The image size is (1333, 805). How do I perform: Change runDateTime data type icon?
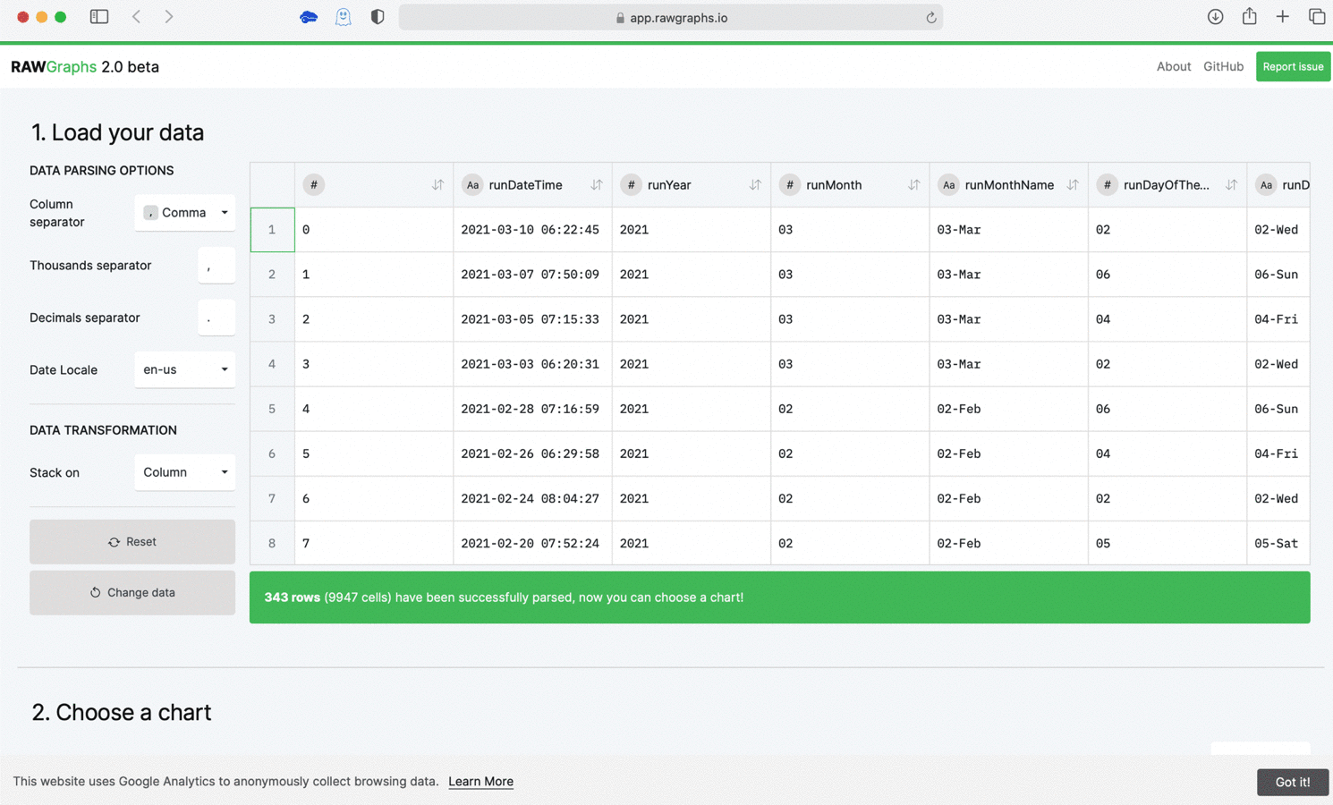click(x=472, y=185)
